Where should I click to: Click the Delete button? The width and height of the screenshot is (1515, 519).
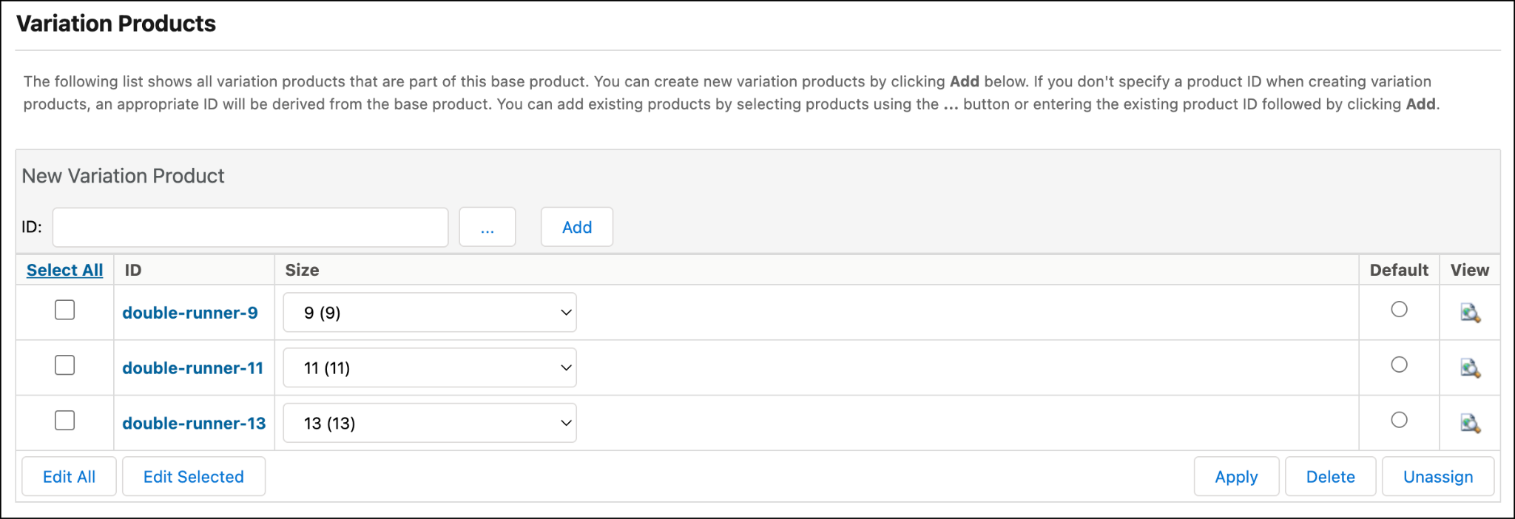pyautogui.click(x=1331, y=477)
